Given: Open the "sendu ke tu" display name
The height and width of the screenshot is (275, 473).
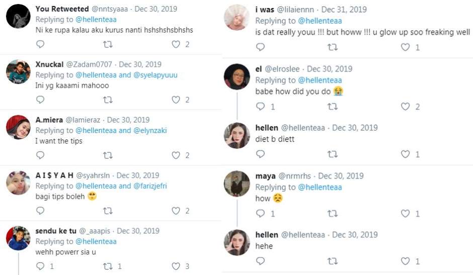Looking at the screenshot, I should 55,231.
